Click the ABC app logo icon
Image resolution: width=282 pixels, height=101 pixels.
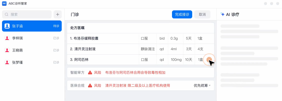pyautogui.click(x=4, y=4)
